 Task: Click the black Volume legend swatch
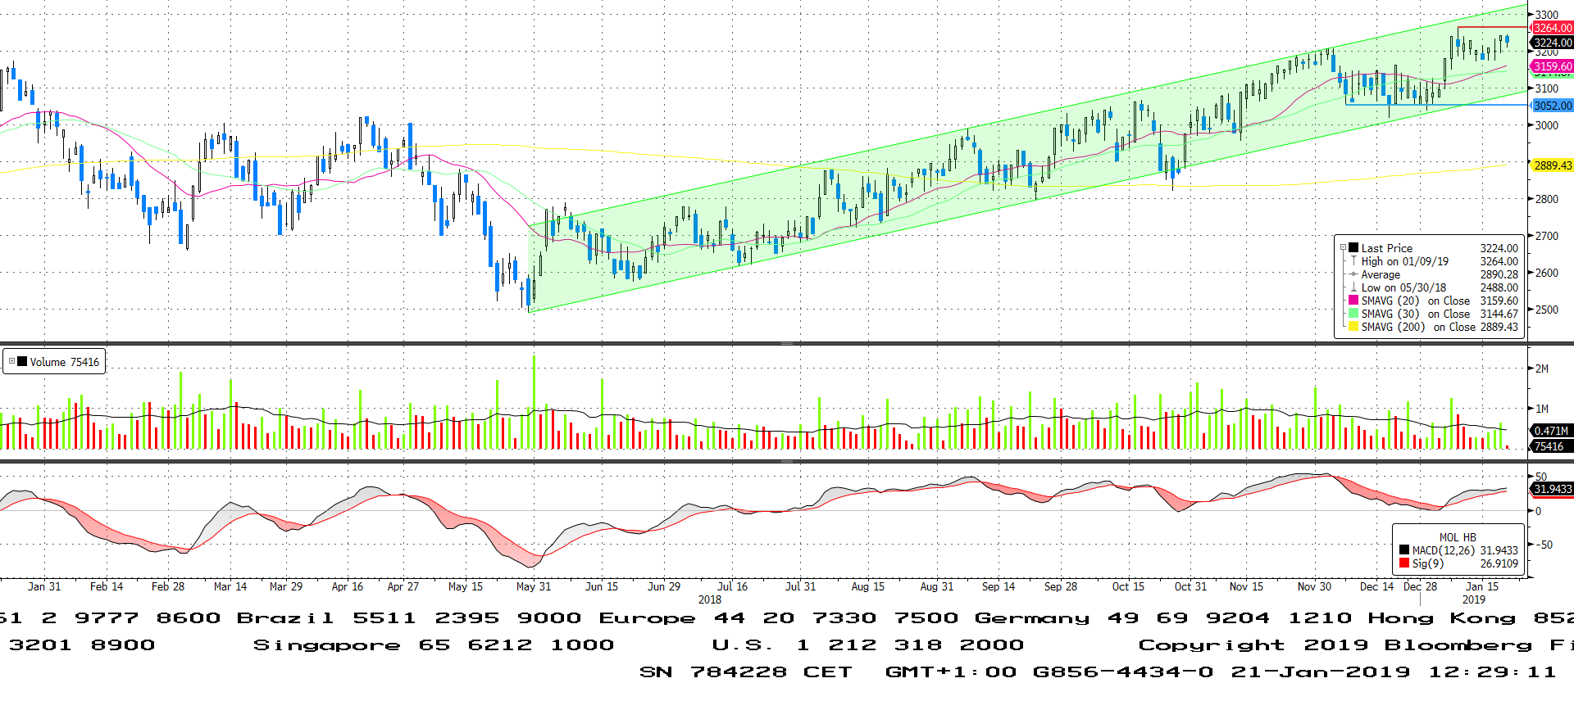pyautogui.click(x=22, y=361)
